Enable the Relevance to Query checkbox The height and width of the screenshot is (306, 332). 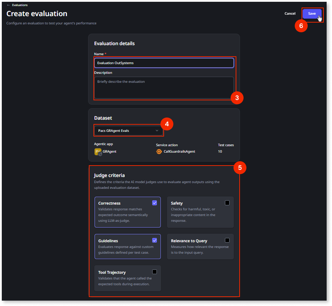coord(227,240)
